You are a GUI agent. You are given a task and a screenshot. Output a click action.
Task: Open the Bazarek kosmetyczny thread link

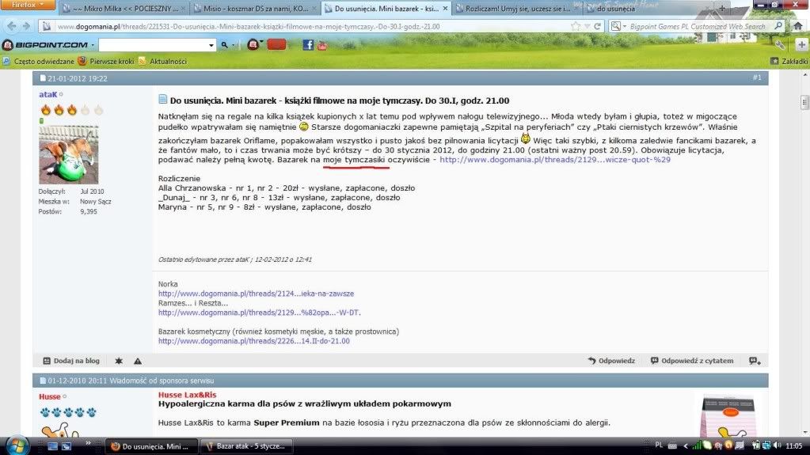pos(253,341)
